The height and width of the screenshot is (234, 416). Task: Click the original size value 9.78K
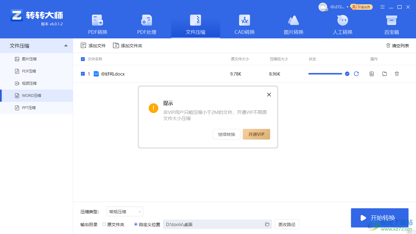point(236,74)
